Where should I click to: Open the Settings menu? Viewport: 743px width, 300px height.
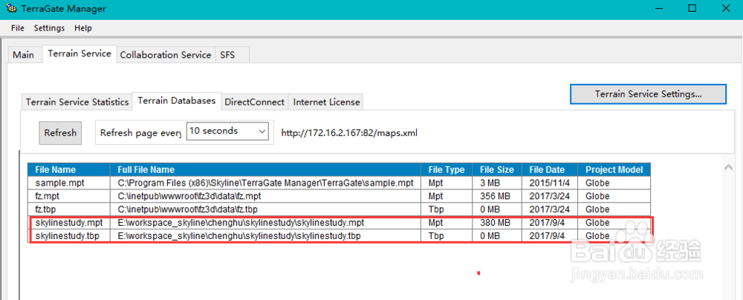49,28
